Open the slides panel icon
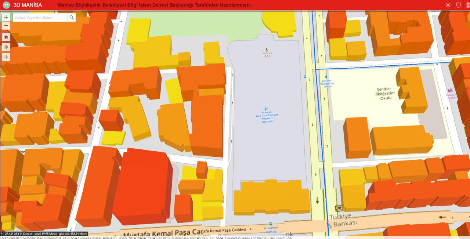This screenshot has height=239, width=470. coord(459,5)
